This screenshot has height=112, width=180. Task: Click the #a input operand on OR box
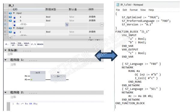[26, 76]
